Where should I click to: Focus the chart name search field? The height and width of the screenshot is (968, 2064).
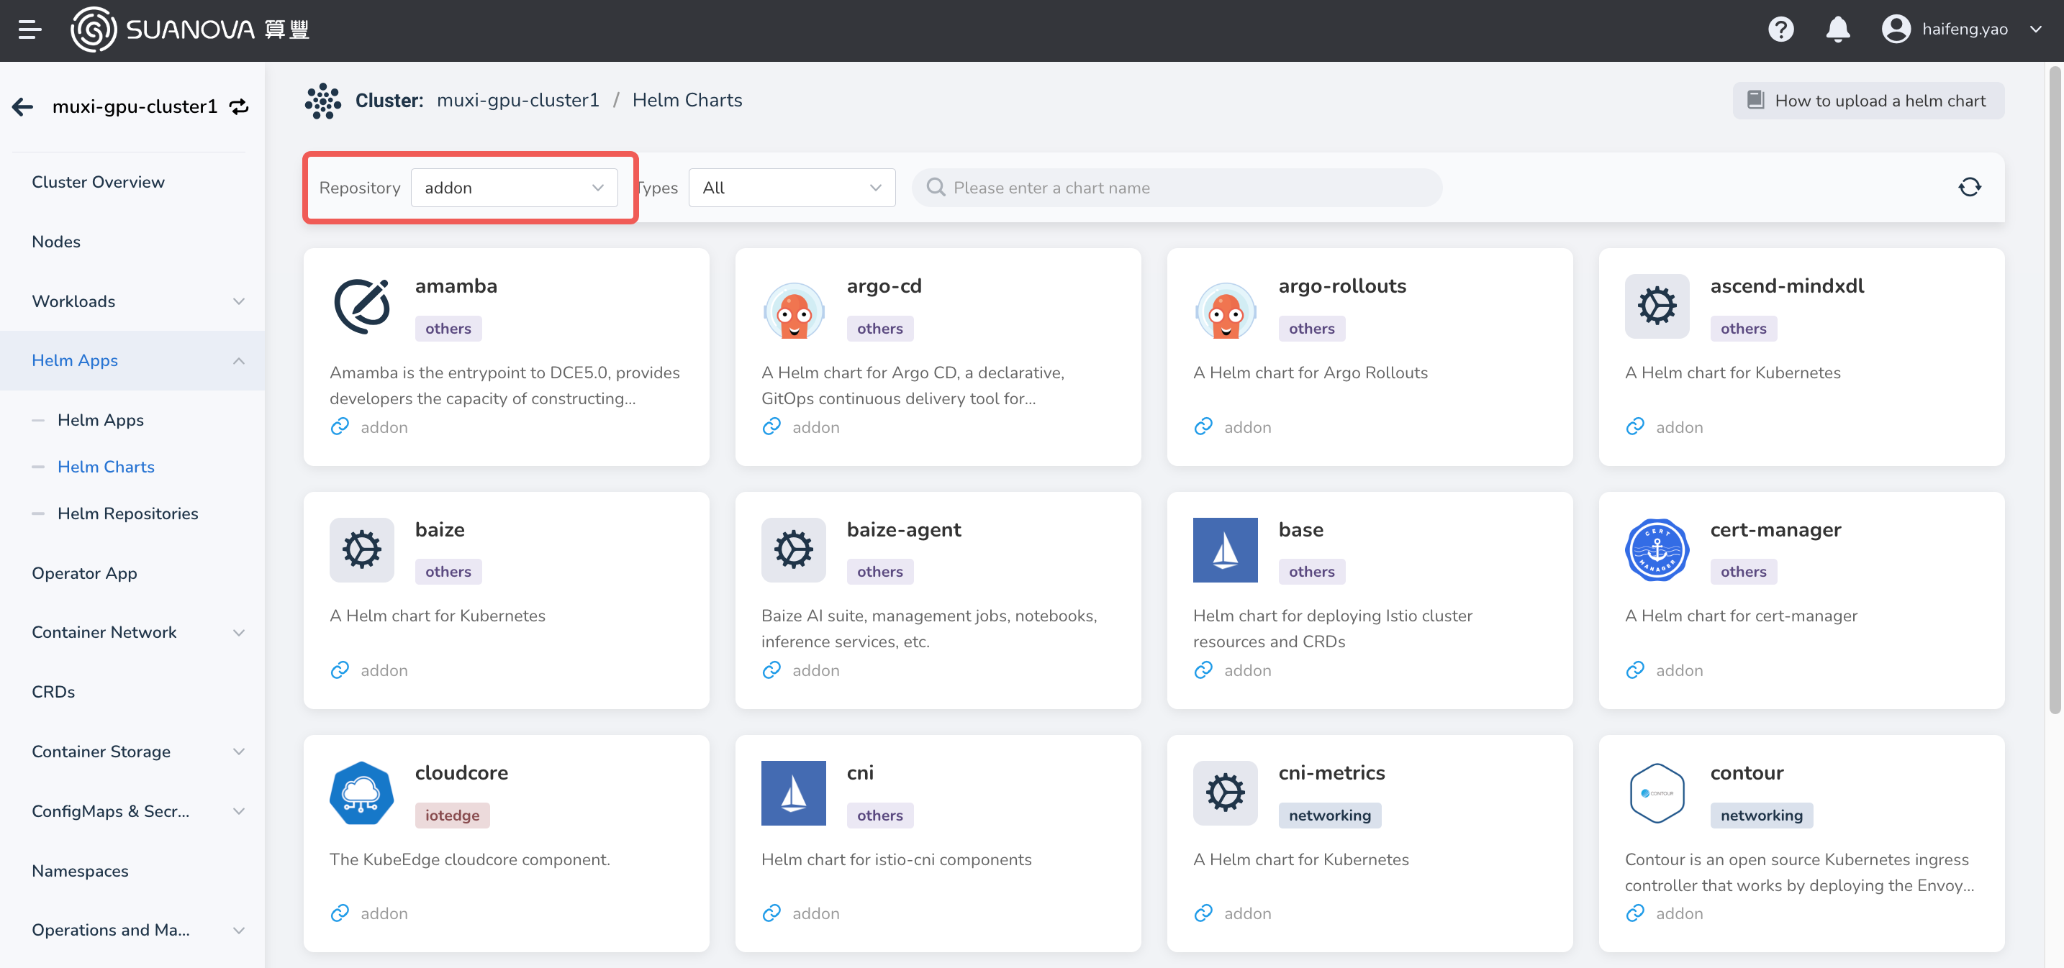coord(1176,188)
